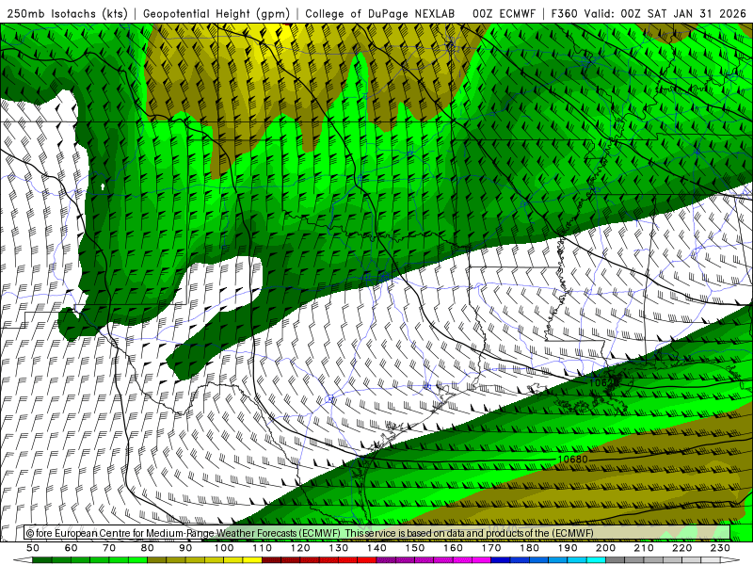Viewport: 753px width, 565px height.
Task: Click the 80 knot legend value
Action: click(x=148, y=548)
